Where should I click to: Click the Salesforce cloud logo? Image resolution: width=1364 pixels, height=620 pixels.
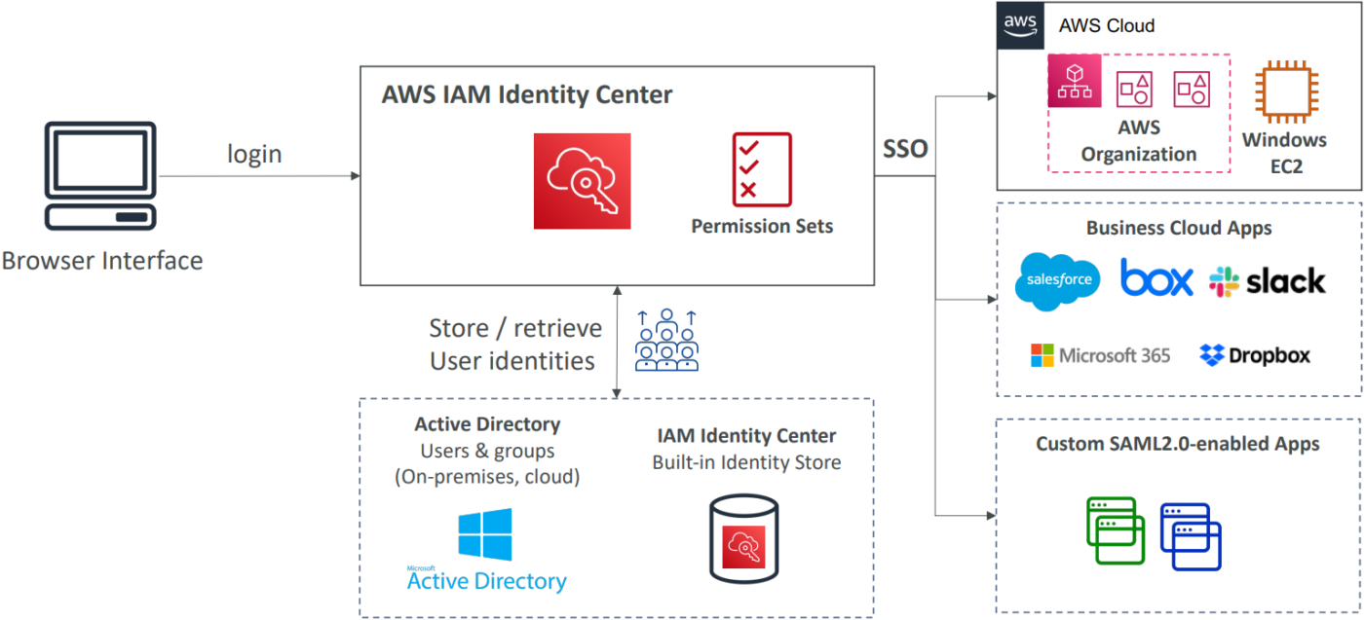(x=1057, y=281)
